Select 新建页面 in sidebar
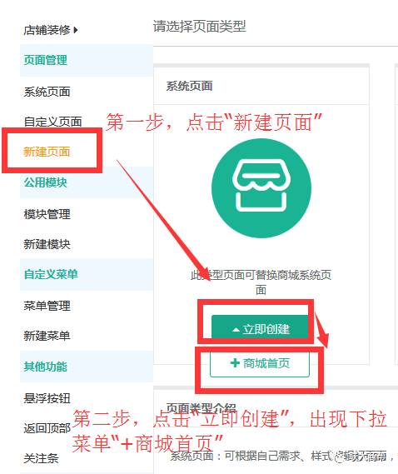398x474 pixels. tap(47, 152)
